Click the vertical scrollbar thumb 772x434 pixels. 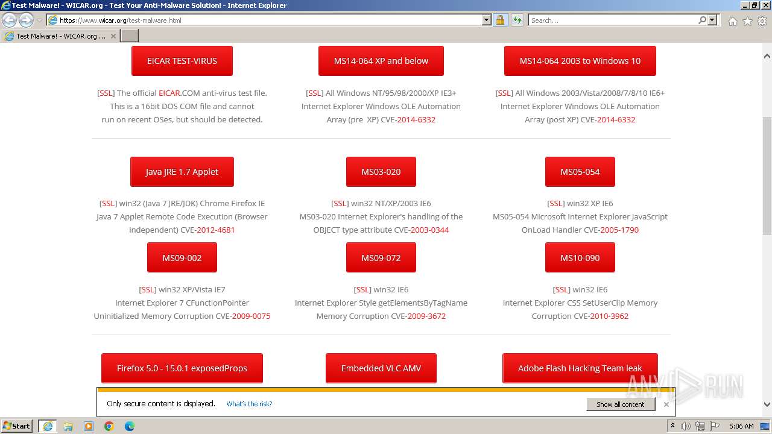point(767,176)
